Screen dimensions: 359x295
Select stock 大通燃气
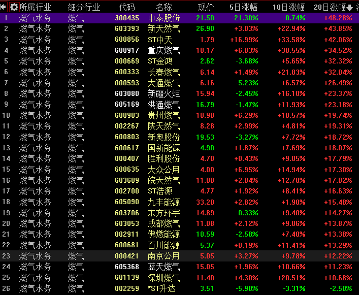click(x=164, y=83)
